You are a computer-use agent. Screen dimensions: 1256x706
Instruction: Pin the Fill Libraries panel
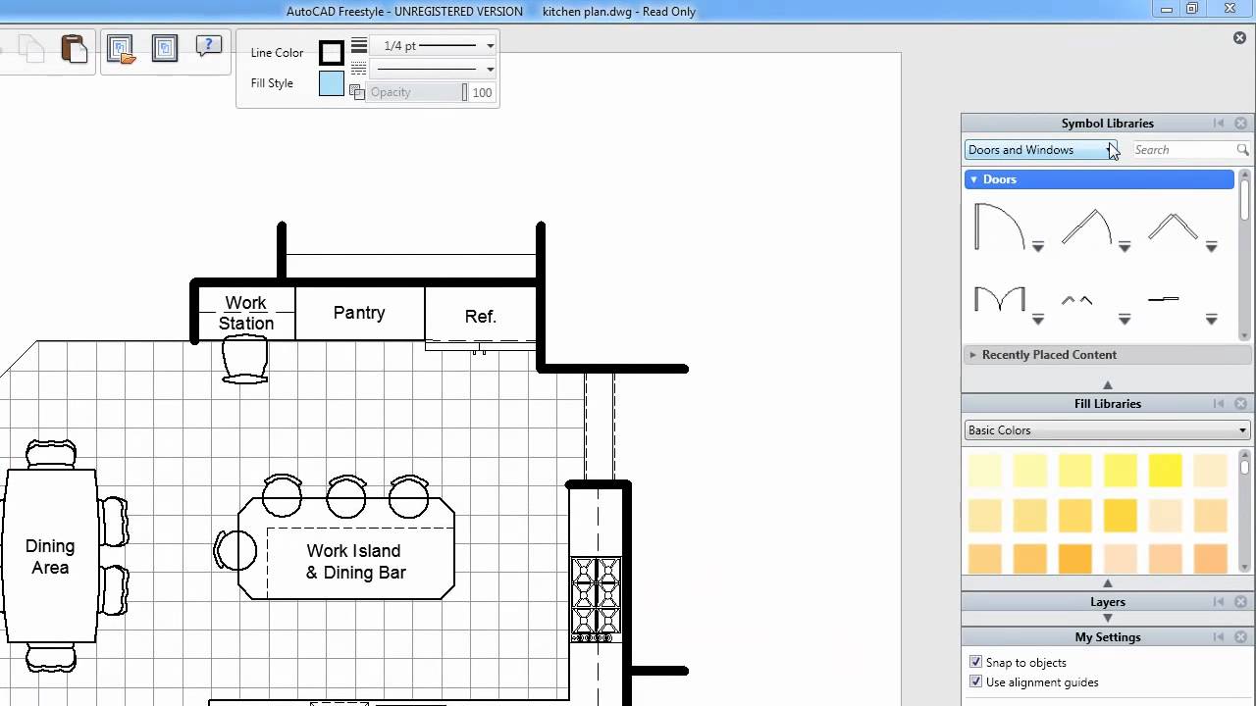(x=1219, y=404)
